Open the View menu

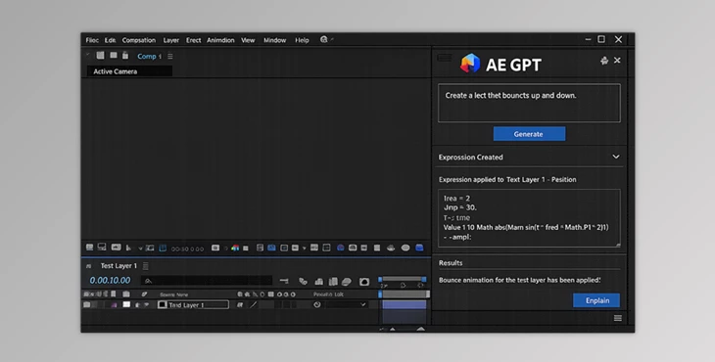pos(248,40)
